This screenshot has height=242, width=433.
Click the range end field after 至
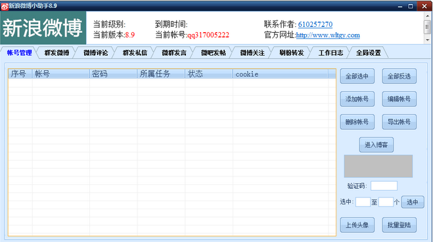[x=386, y=202]
